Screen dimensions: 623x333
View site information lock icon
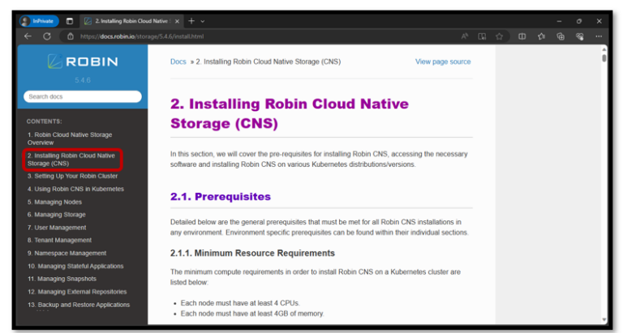(x=71, y=36)
